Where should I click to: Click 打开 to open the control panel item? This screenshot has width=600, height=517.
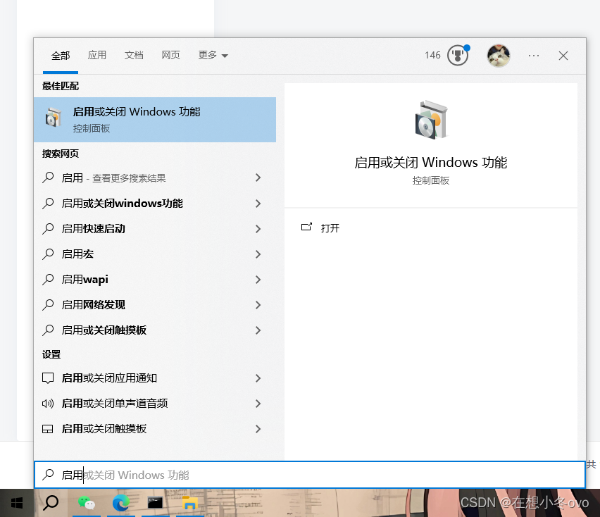pyautogui.click(x=330, y=228)
